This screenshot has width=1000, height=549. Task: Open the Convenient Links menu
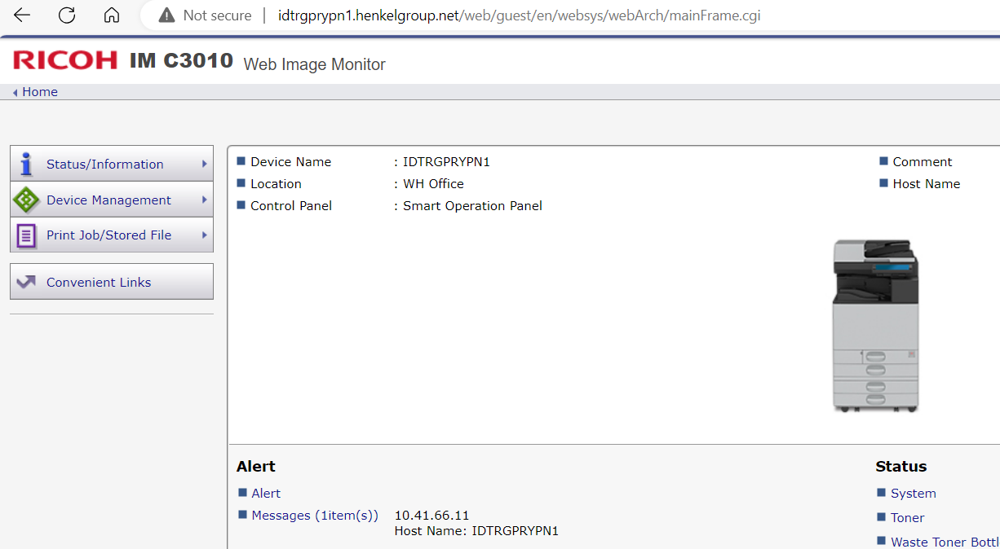coord(112,282)
